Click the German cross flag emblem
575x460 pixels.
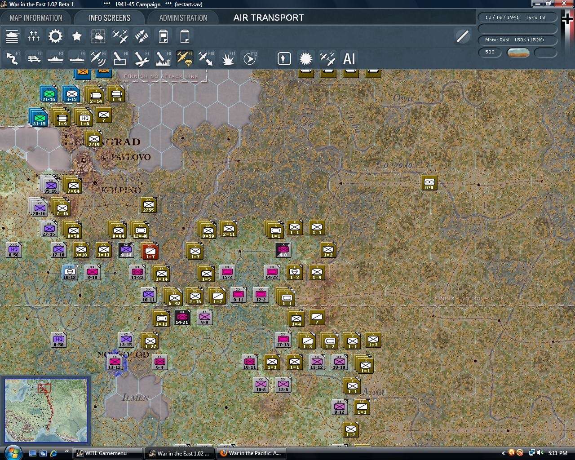(x=567, y=19)
